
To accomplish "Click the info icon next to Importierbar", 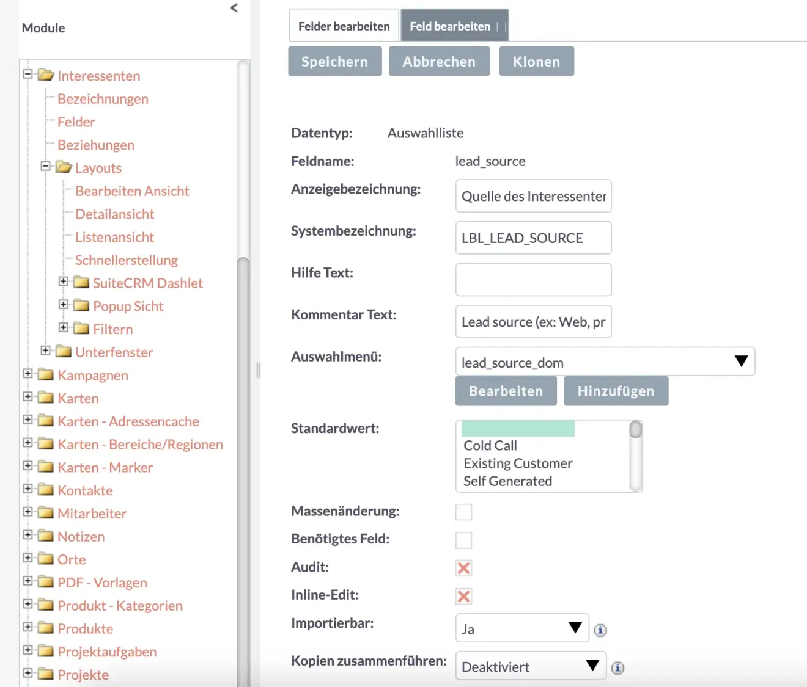I will click(x=600, y=630).
